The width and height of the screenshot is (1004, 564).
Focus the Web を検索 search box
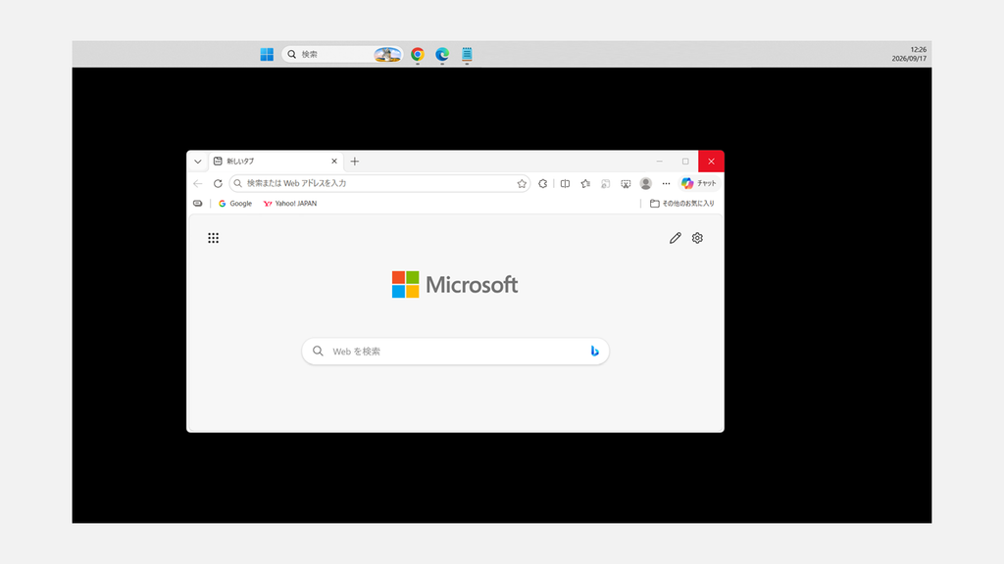(x=455, y=352)
